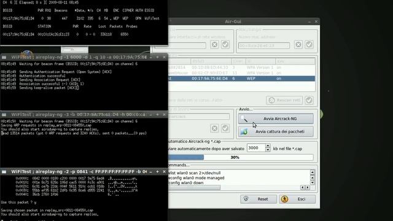Click right arrow of commands horizontal scrollbar

point(308,187)
